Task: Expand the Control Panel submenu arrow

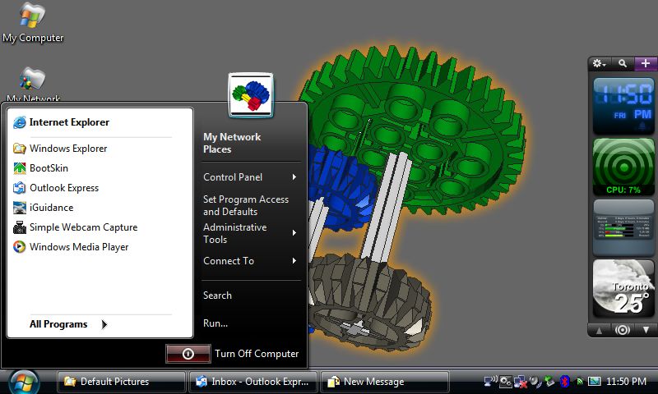Action: click(x=294, y=177)
